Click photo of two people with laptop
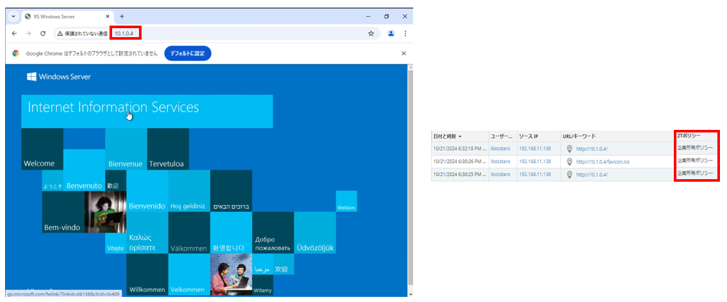Image resolution: width=727 pixels, height=302 pixels. [x=231, y=274]
